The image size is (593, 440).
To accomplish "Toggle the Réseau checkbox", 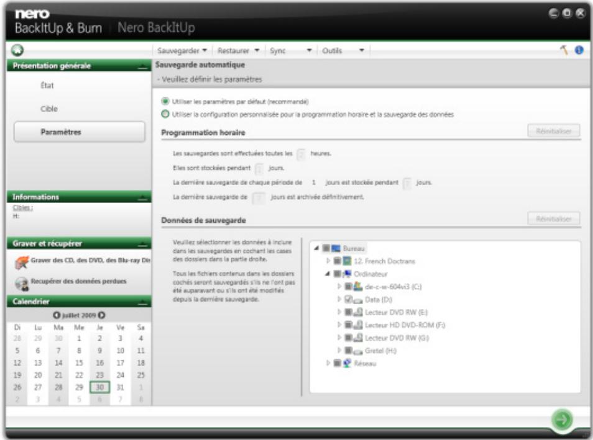I will (x=337, y=363).
